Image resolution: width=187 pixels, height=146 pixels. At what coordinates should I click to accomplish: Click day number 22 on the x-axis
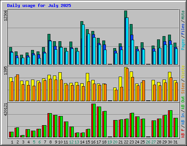pyautogui.click(x=126, y=142)
